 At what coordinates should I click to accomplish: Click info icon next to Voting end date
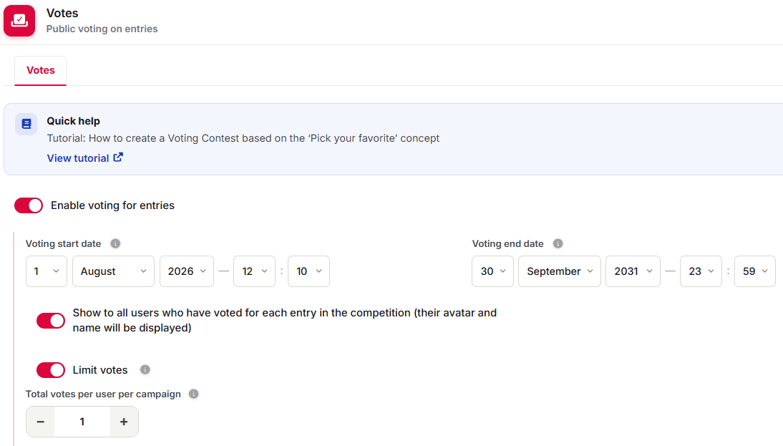[558, 243]
